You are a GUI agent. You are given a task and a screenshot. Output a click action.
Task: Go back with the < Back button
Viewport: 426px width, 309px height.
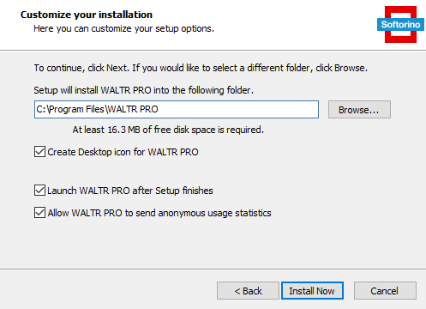coord(248,291)
